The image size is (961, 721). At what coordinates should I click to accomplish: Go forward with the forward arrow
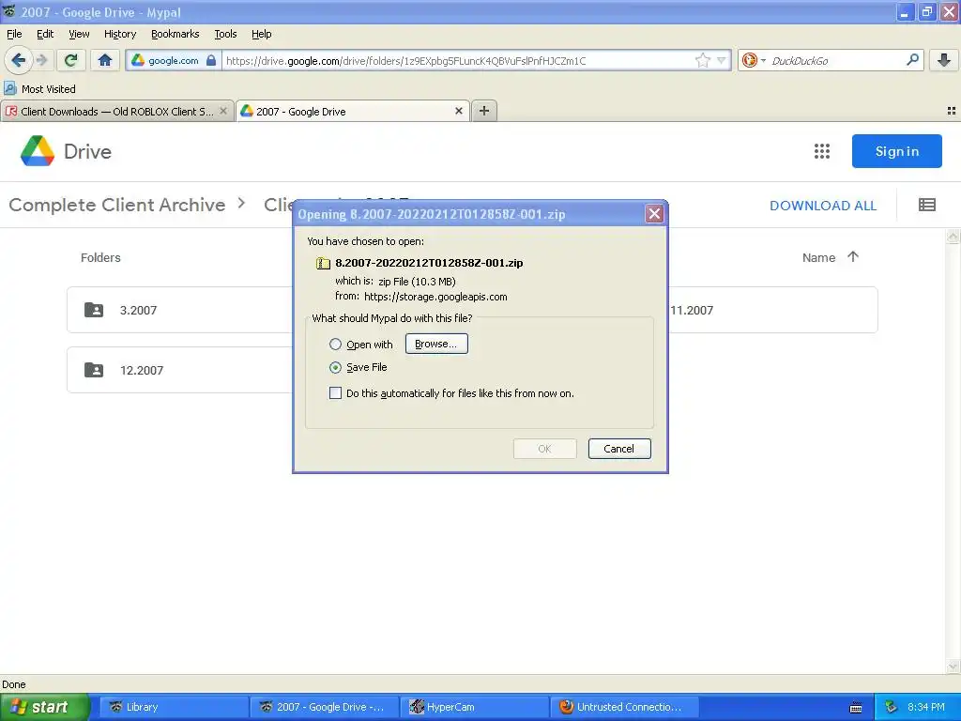(x=41, y=60)
